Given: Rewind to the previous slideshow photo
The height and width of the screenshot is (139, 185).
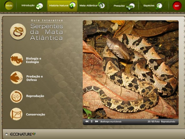Looking at the screenshot, I should (87, 121).
